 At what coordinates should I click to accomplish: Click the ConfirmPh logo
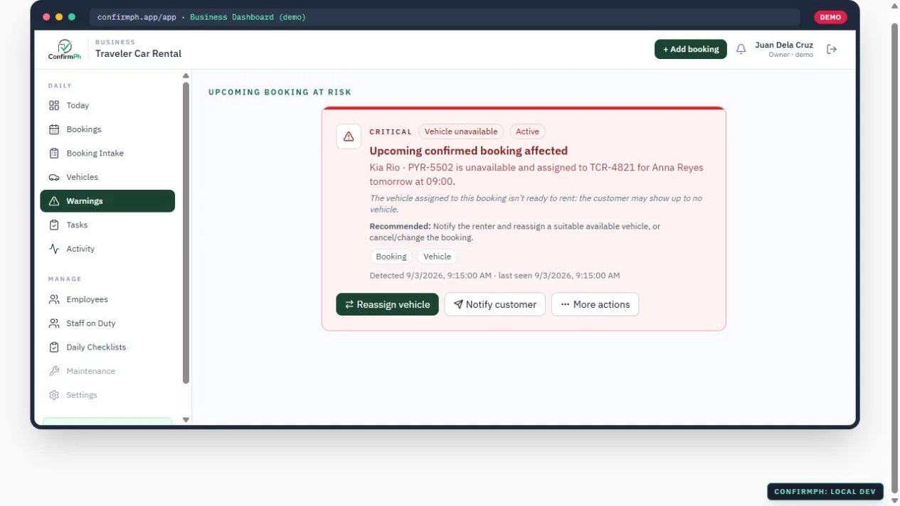click(64, 49)
